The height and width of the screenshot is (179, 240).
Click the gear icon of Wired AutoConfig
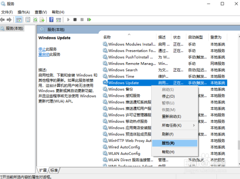(105, 147)
